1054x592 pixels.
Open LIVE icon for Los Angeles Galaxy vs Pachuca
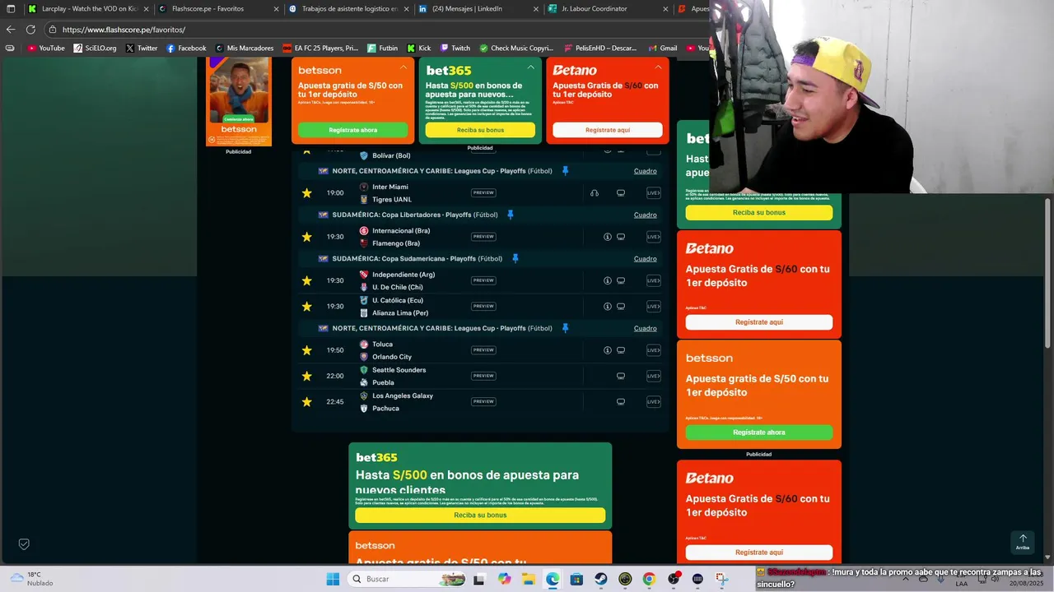point(653,402)
